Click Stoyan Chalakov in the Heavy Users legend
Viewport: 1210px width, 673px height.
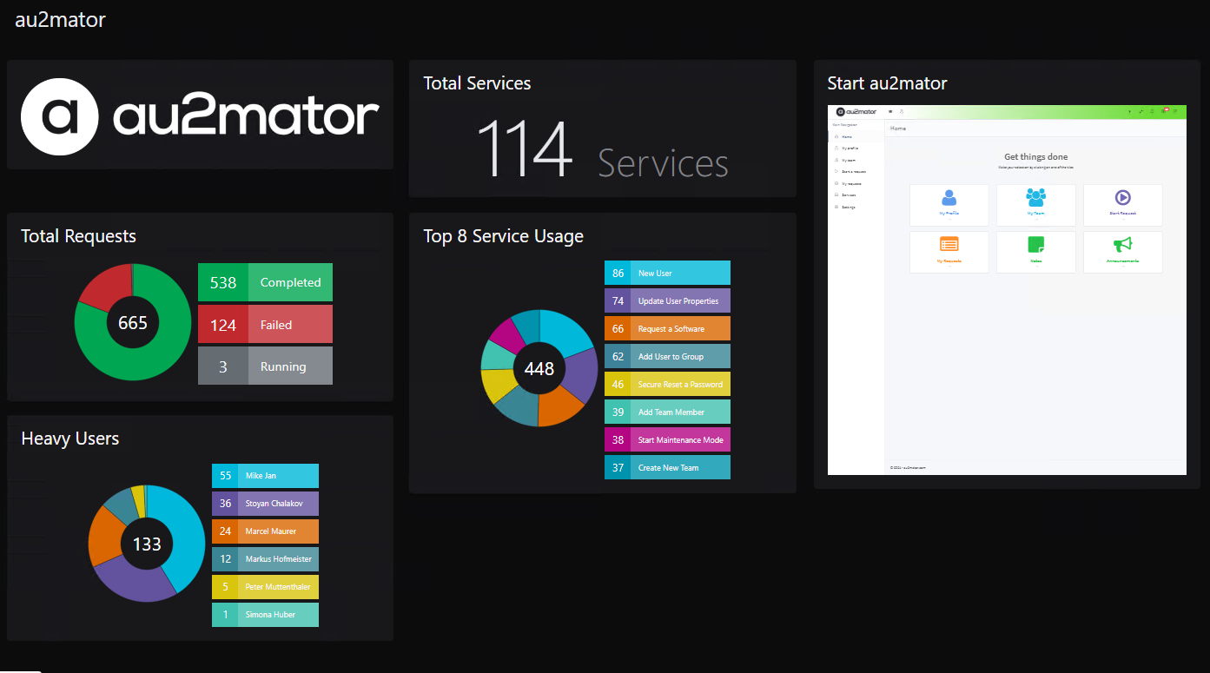(x=265, y=504)
